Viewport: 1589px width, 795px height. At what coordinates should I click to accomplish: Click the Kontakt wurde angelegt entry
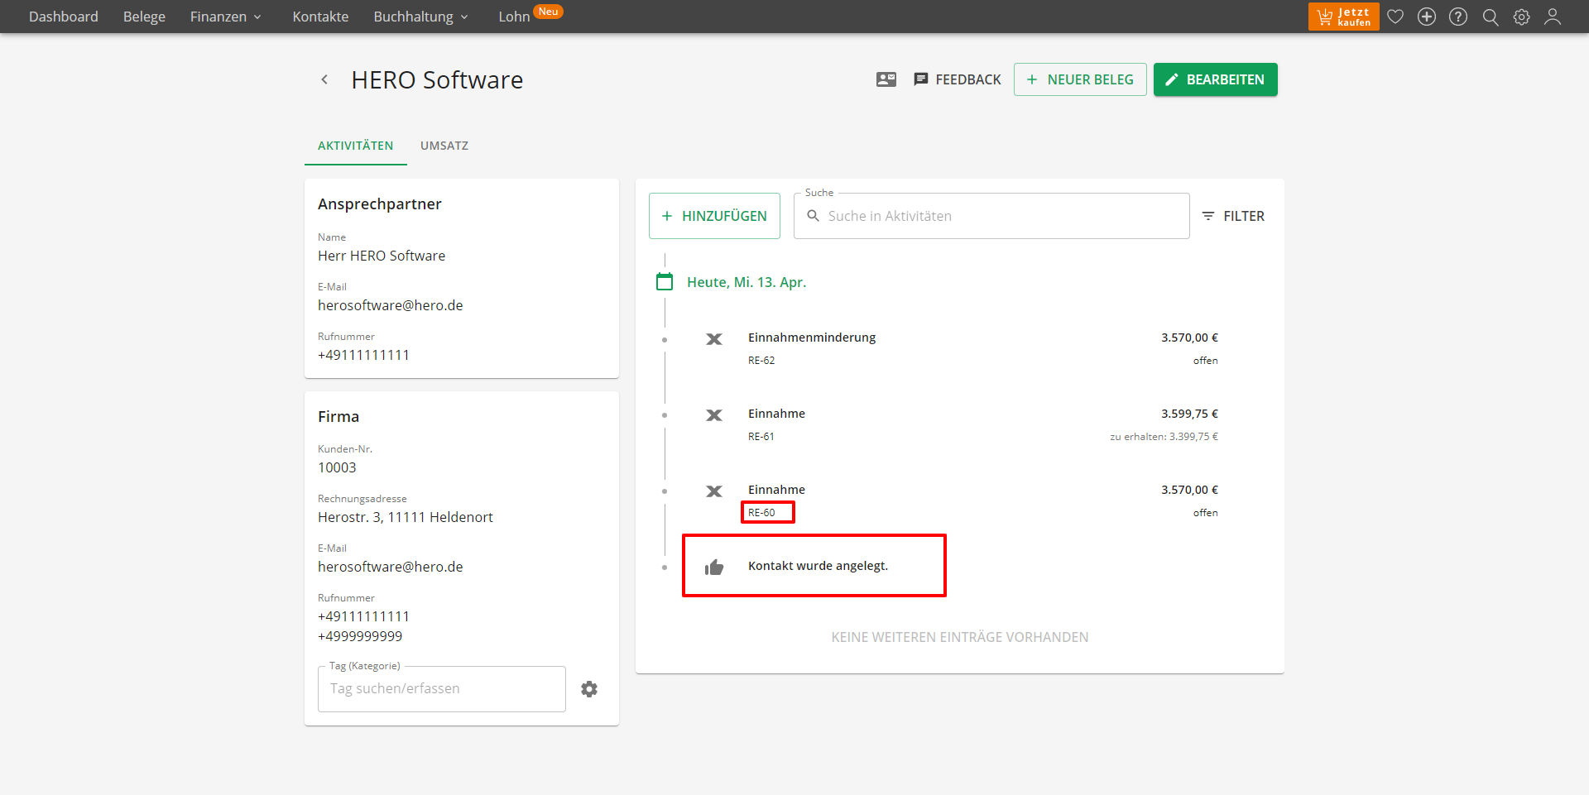(818, 566)
